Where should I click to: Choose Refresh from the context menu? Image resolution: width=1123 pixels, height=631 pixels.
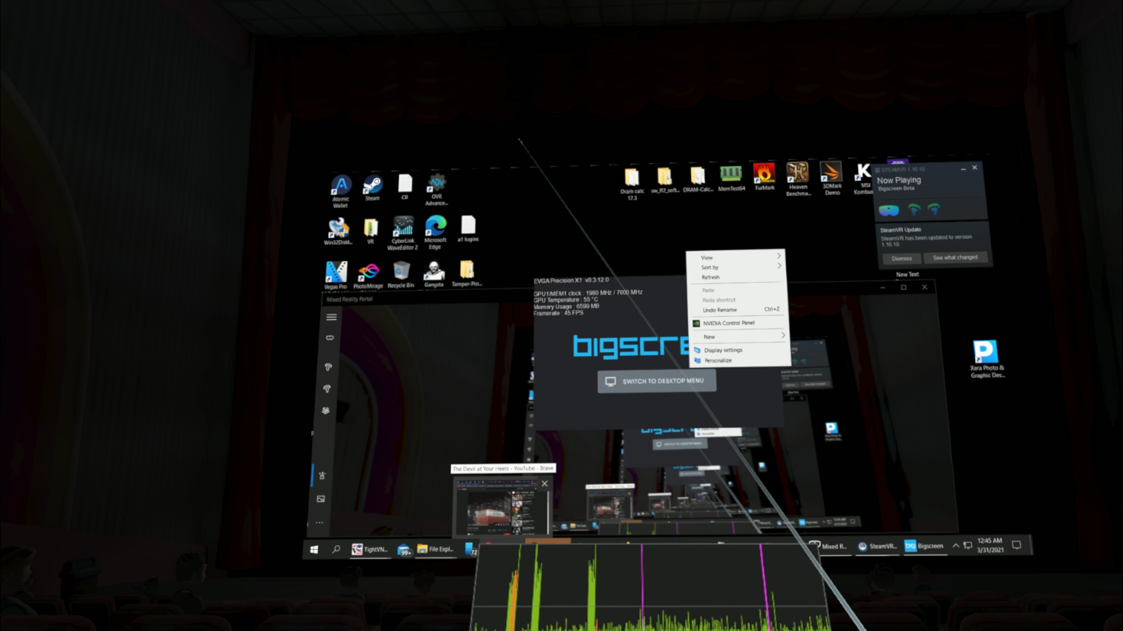711,277
